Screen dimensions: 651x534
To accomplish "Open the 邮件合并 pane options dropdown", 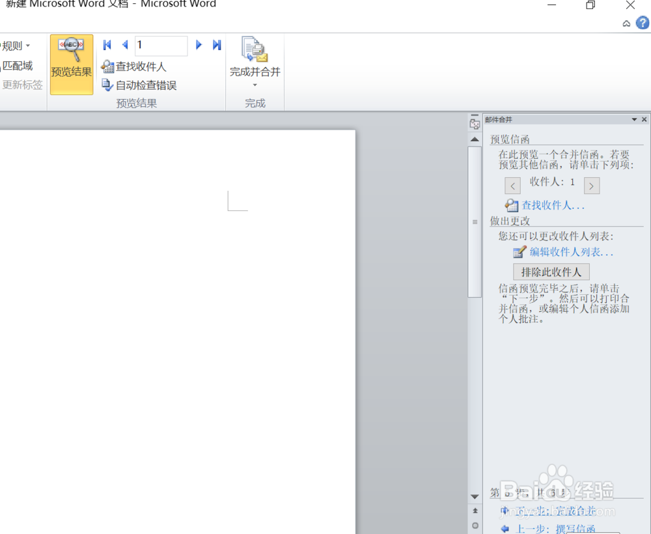I will point(634,120).
